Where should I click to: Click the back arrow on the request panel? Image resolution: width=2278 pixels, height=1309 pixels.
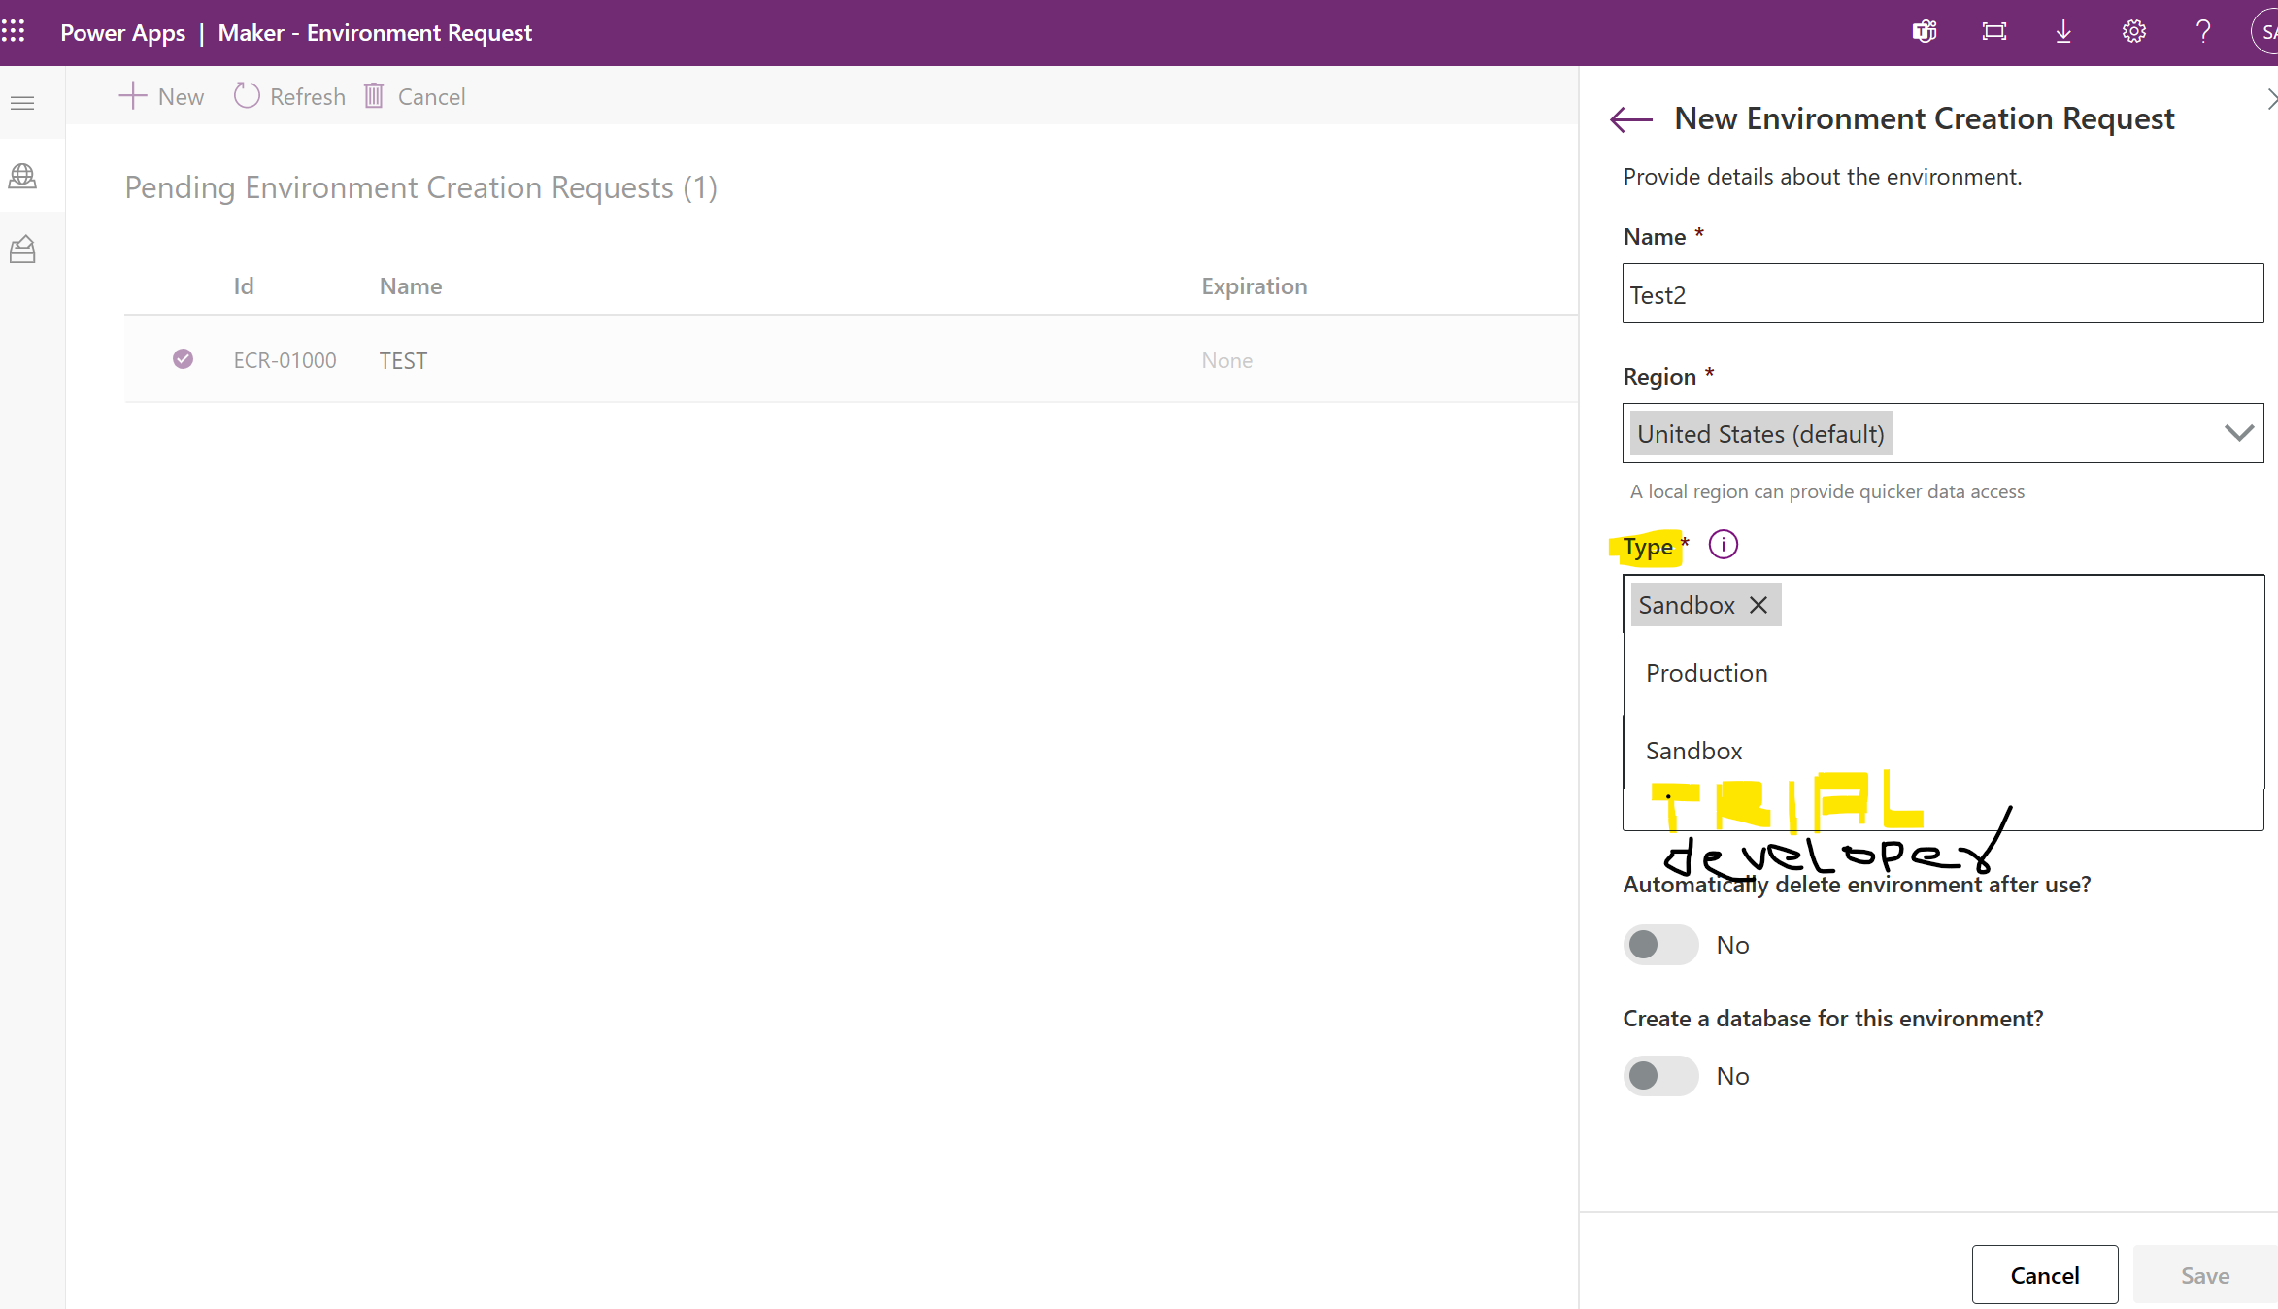[x=1630, y=118]
